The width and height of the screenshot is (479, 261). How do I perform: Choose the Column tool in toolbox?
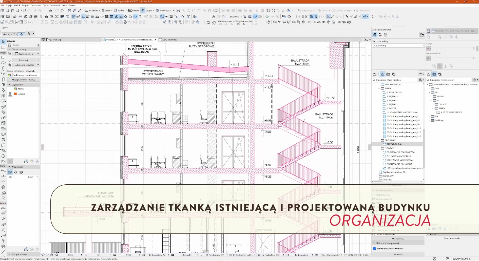point(3,69)
